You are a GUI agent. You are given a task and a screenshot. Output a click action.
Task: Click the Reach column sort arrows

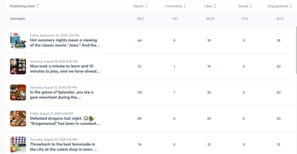pyautogui.click(x=146, y=6)
